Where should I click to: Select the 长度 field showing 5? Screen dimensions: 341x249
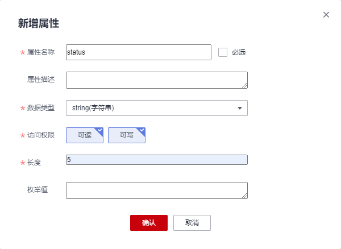pos(156,160)
